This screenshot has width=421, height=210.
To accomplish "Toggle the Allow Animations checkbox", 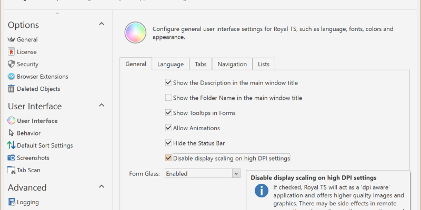I will click(x=168, y=128).
